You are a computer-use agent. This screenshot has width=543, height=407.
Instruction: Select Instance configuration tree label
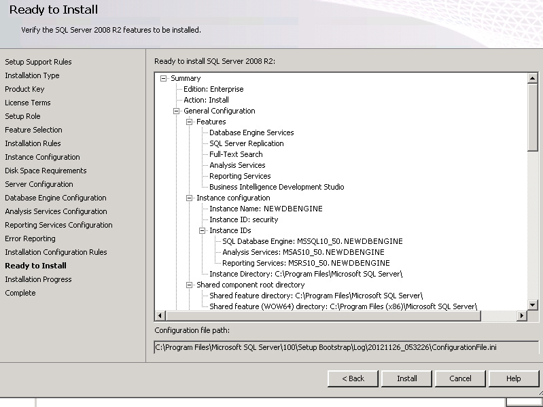coord(233,198)
